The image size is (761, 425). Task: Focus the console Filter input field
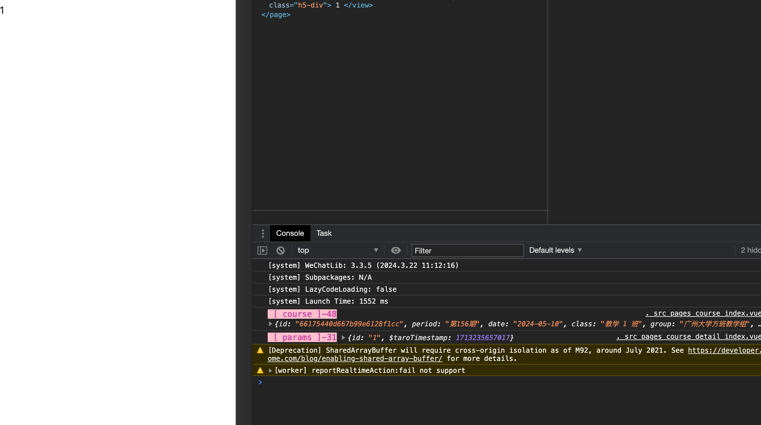click(467, 251)
